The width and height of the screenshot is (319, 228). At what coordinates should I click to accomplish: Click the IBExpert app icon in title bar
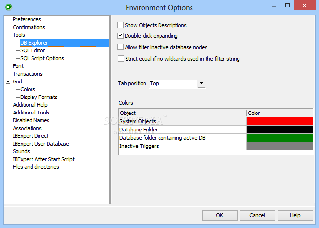[9, 7]
